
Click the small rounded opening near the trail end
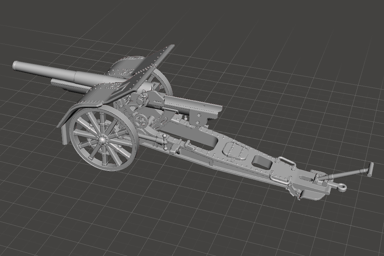coord(262,162)
